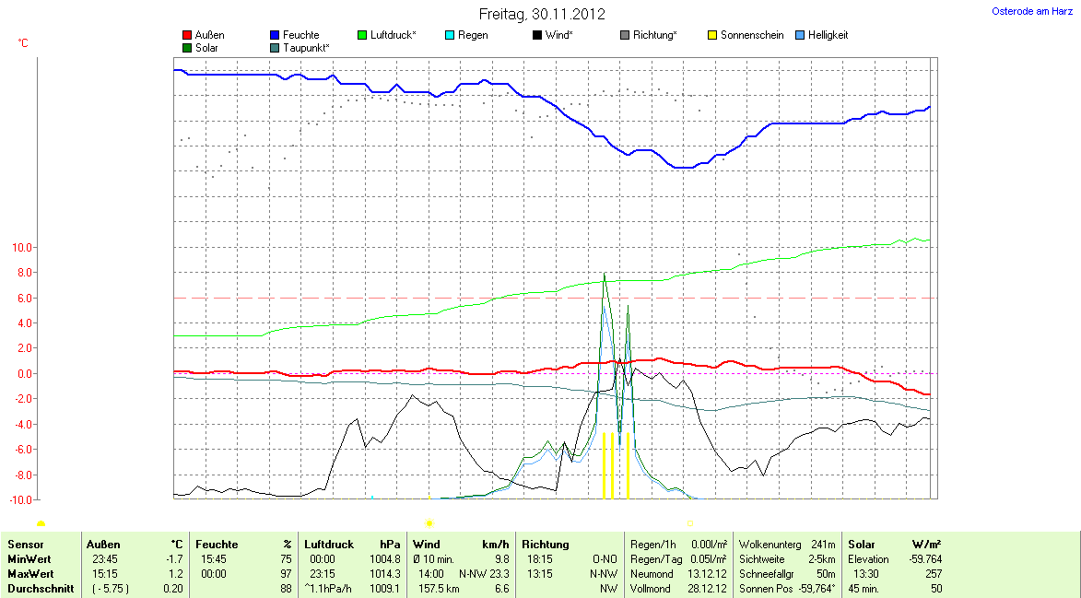
Task: Click the Helligkeit legend swatch
Action: click(x=800, y=36)
